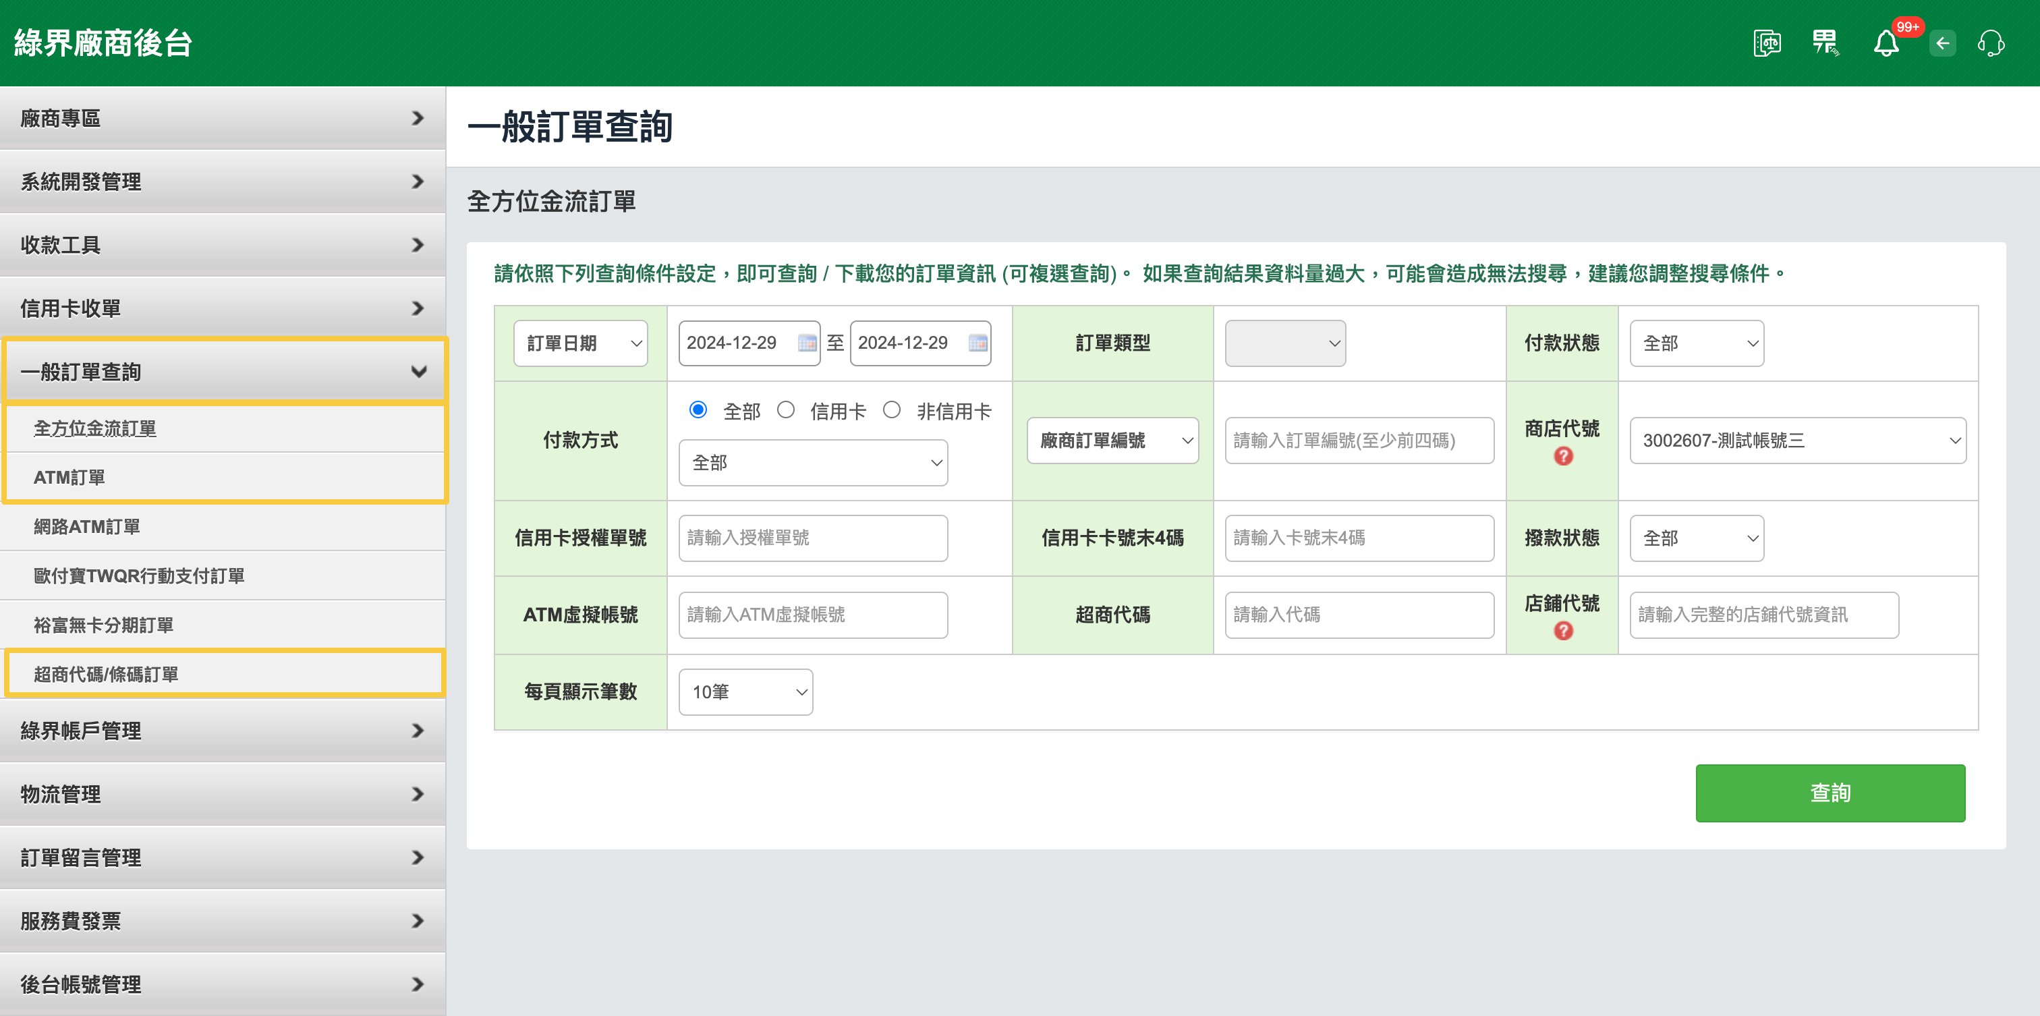Click help question mark under 店鋪代號

pos(1562,631)
